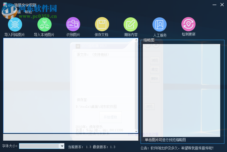Click the 当前版本: 1.3 text
This screenshot has width=227, height=152.
click(80, 147)
